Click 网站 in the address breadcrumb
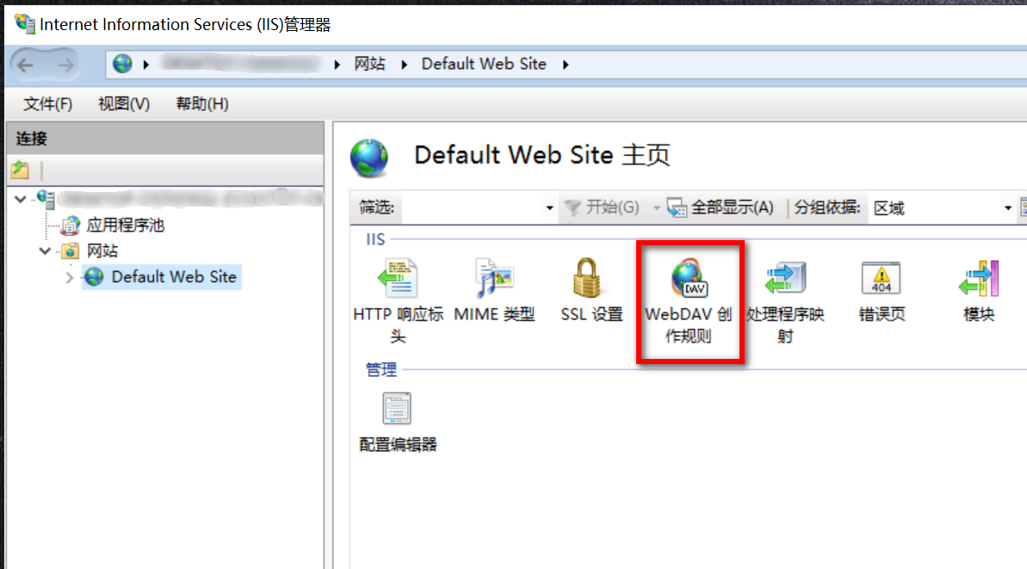This screenshot has height=569, width=1027. [x=369, y=65]
